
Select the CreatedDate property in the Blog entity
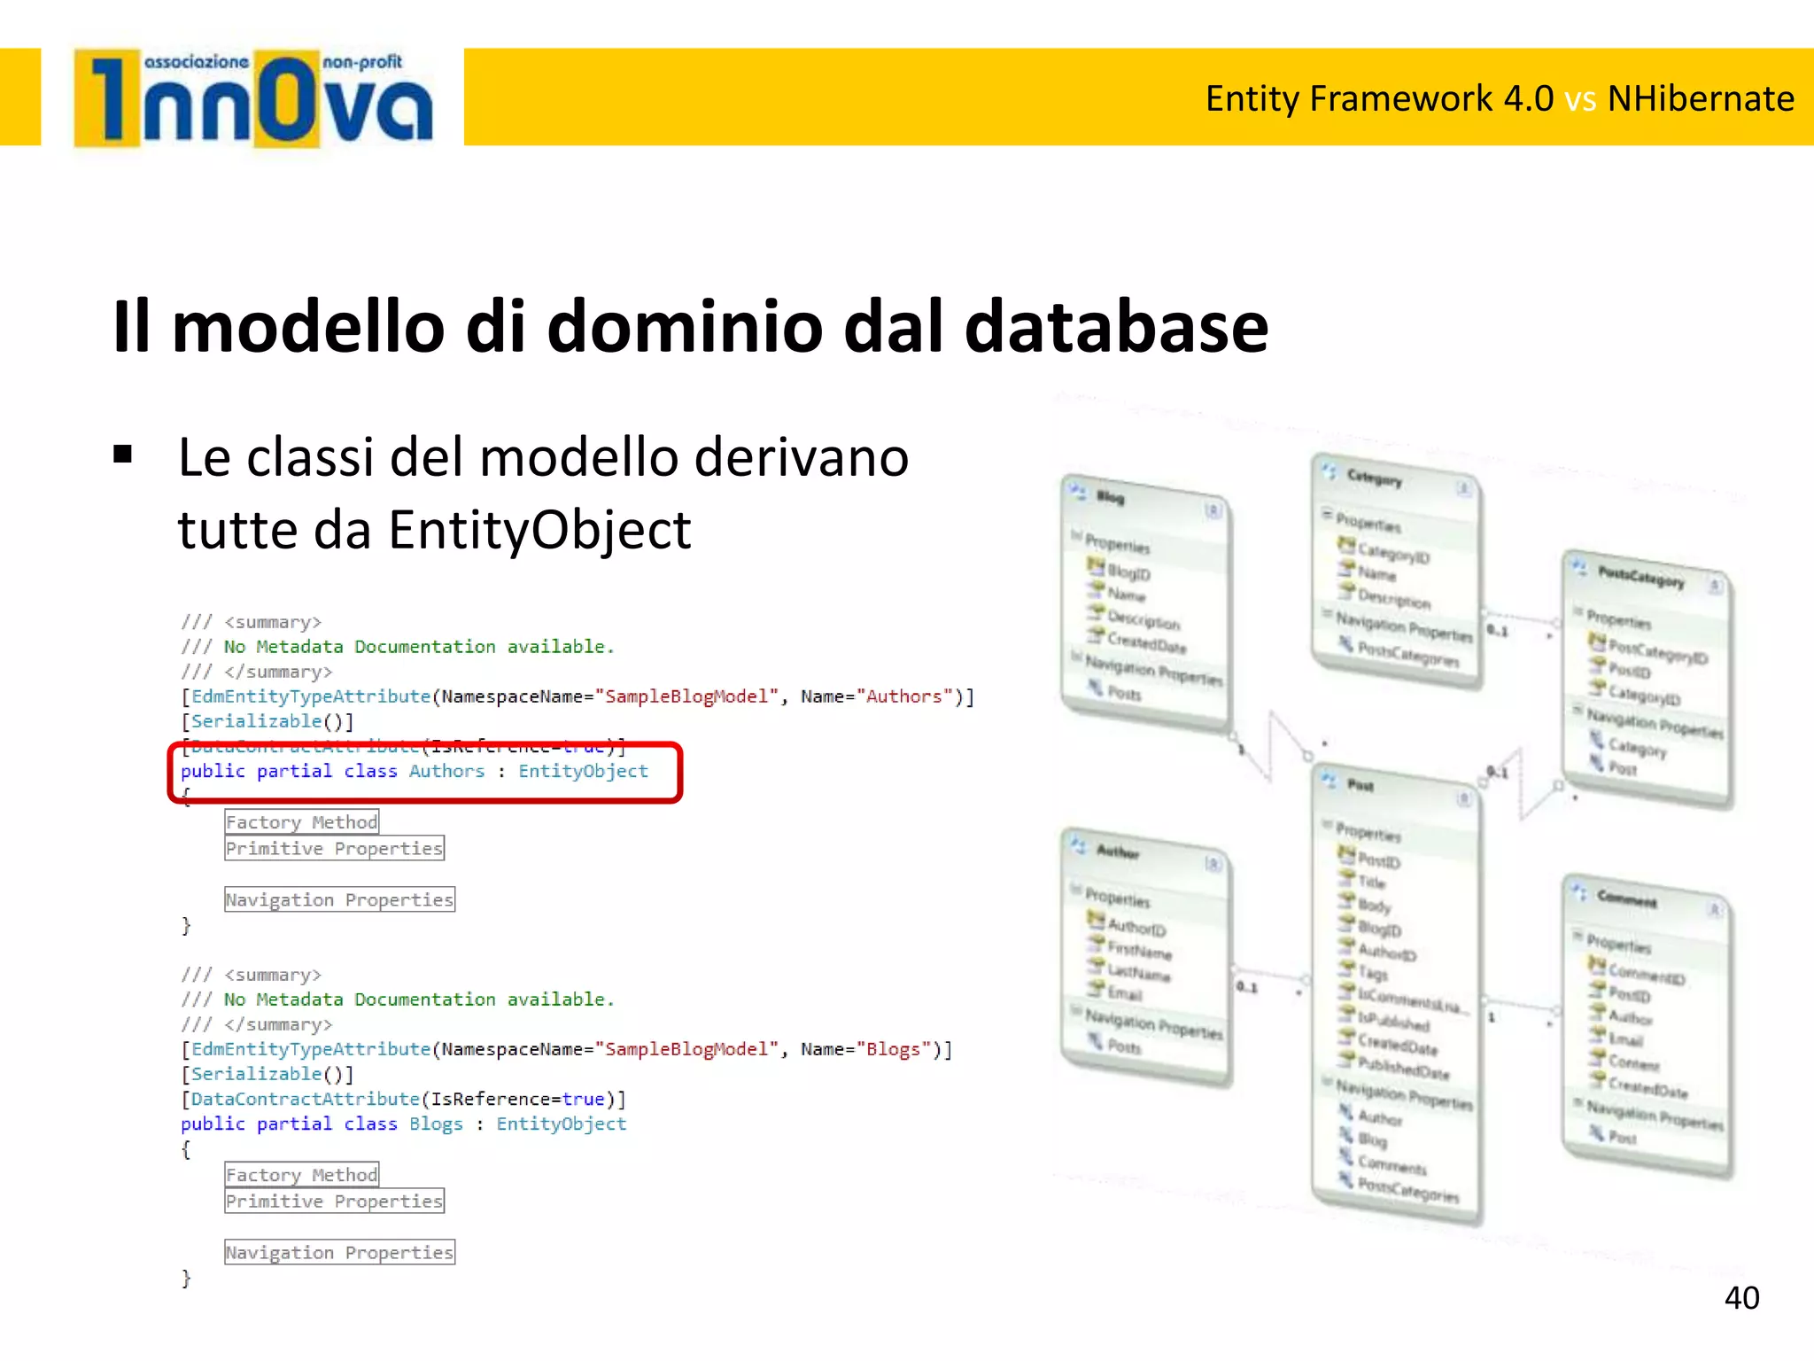[x=1147, y=642]
